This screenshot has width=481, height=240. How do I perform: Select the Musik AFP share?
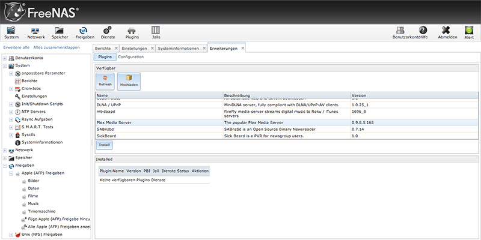click(x=33, y=203)
